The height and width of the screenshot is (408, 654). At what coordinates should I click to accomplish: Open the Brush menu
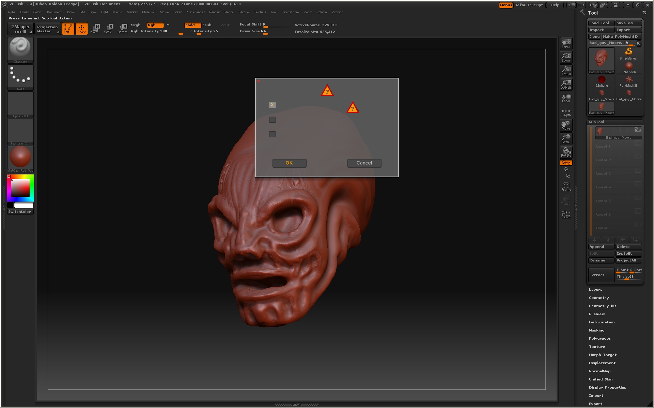(x=25, y=12)
